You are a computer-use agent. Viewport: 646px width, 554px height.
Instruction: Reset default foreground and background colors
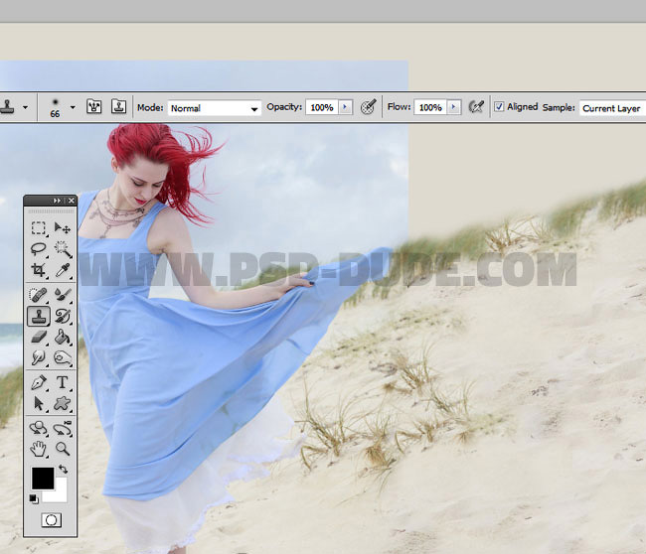[34, 498]
